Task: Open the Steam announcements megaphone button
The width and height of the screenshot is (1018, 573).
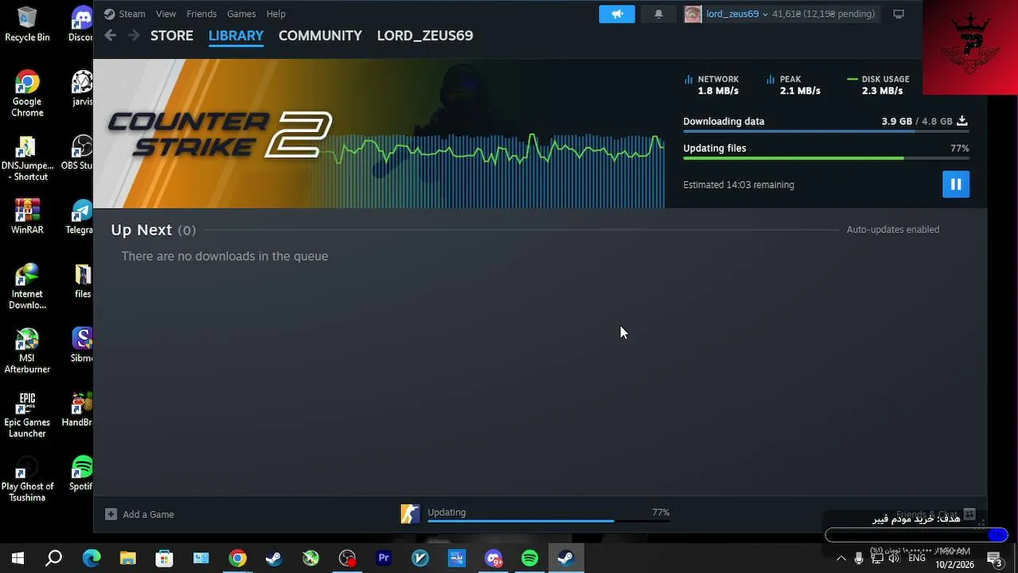Action: 617,14
